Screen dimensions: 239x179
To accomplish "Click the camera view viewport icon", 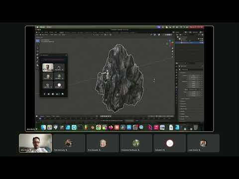I will tap(172, 54).
